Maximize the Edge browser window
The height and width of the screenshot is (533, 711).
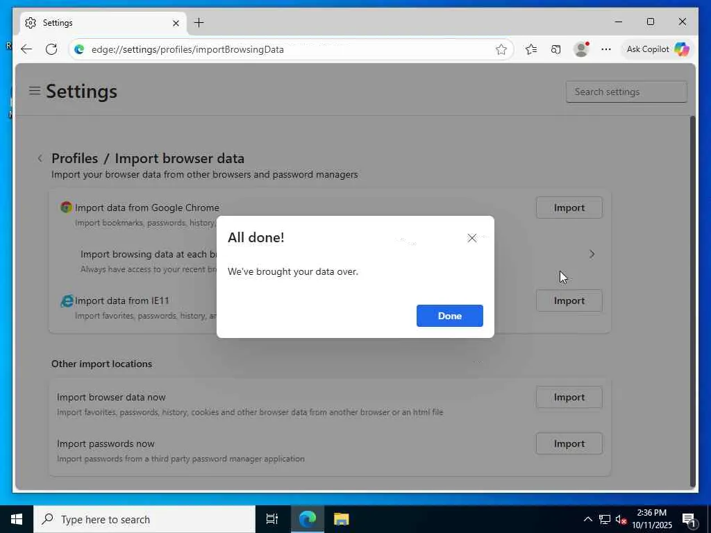(650, 22)
